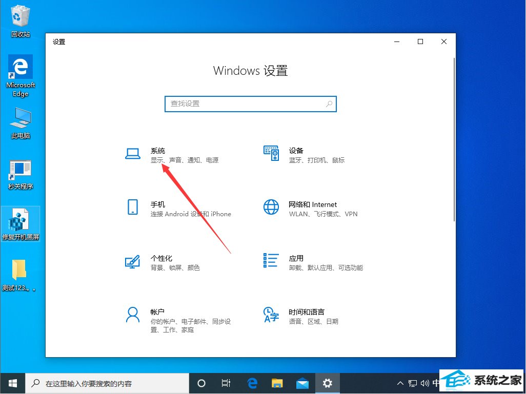
Task: Open the 个性化 paintbrush icon
Action: [x=132, y=261]
